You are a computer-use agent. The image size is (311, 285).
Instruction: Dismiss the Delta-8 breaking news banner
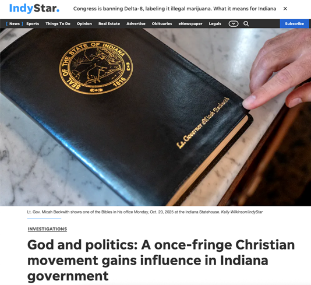tap(285, 9)
